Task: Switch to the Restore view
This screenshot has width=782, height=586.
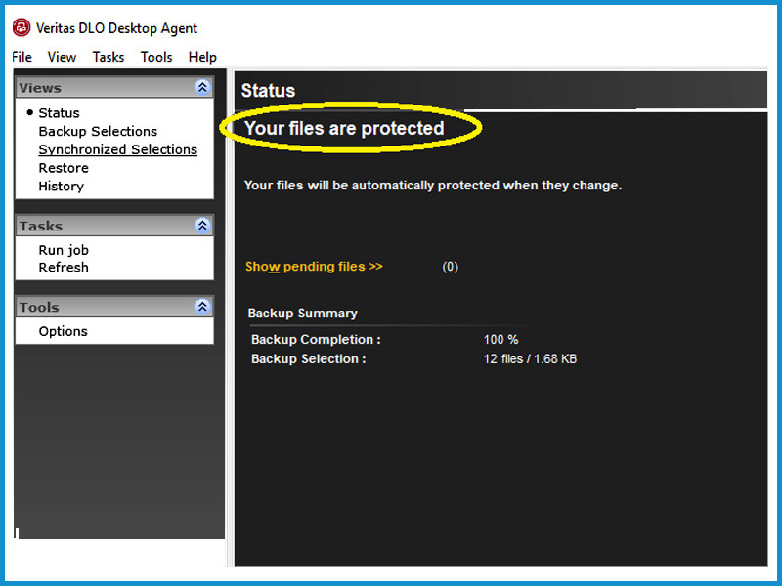Action: (64, 168)
